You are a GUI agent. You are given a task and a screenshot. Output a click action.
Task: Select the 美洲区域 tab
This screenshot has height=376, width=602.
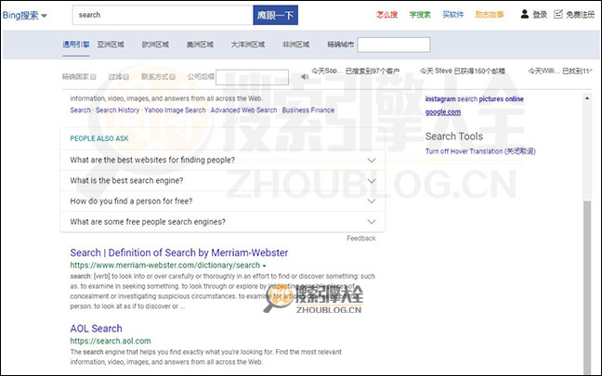point(200,45)
